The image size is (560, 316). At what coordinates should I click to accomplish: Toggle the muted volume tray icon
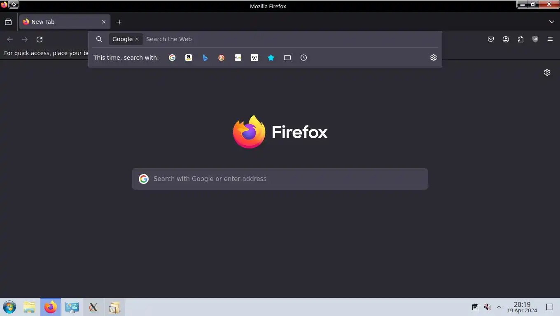coord(487,307)
